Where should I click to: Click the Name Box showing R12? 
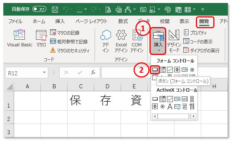(x=27, y=73)
